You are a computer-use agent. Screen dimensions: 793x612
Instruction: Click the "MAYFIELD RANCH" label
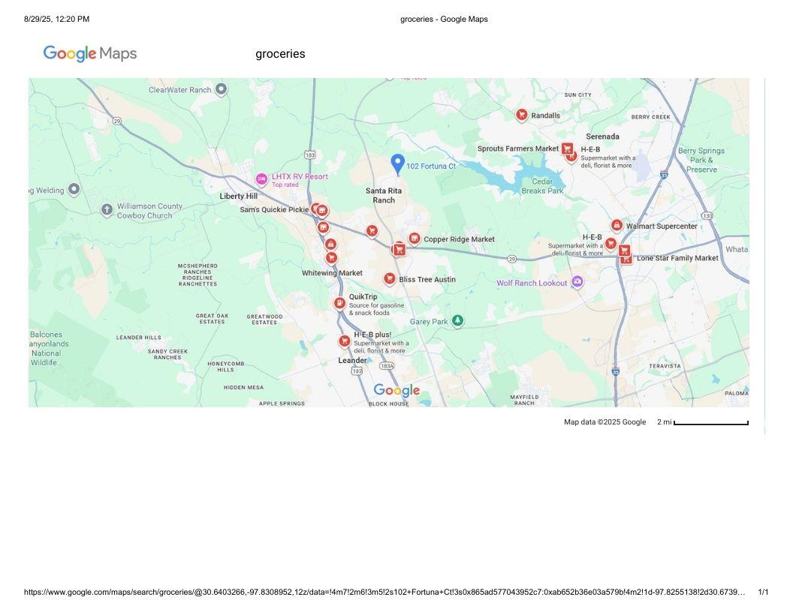click(524, 400)
